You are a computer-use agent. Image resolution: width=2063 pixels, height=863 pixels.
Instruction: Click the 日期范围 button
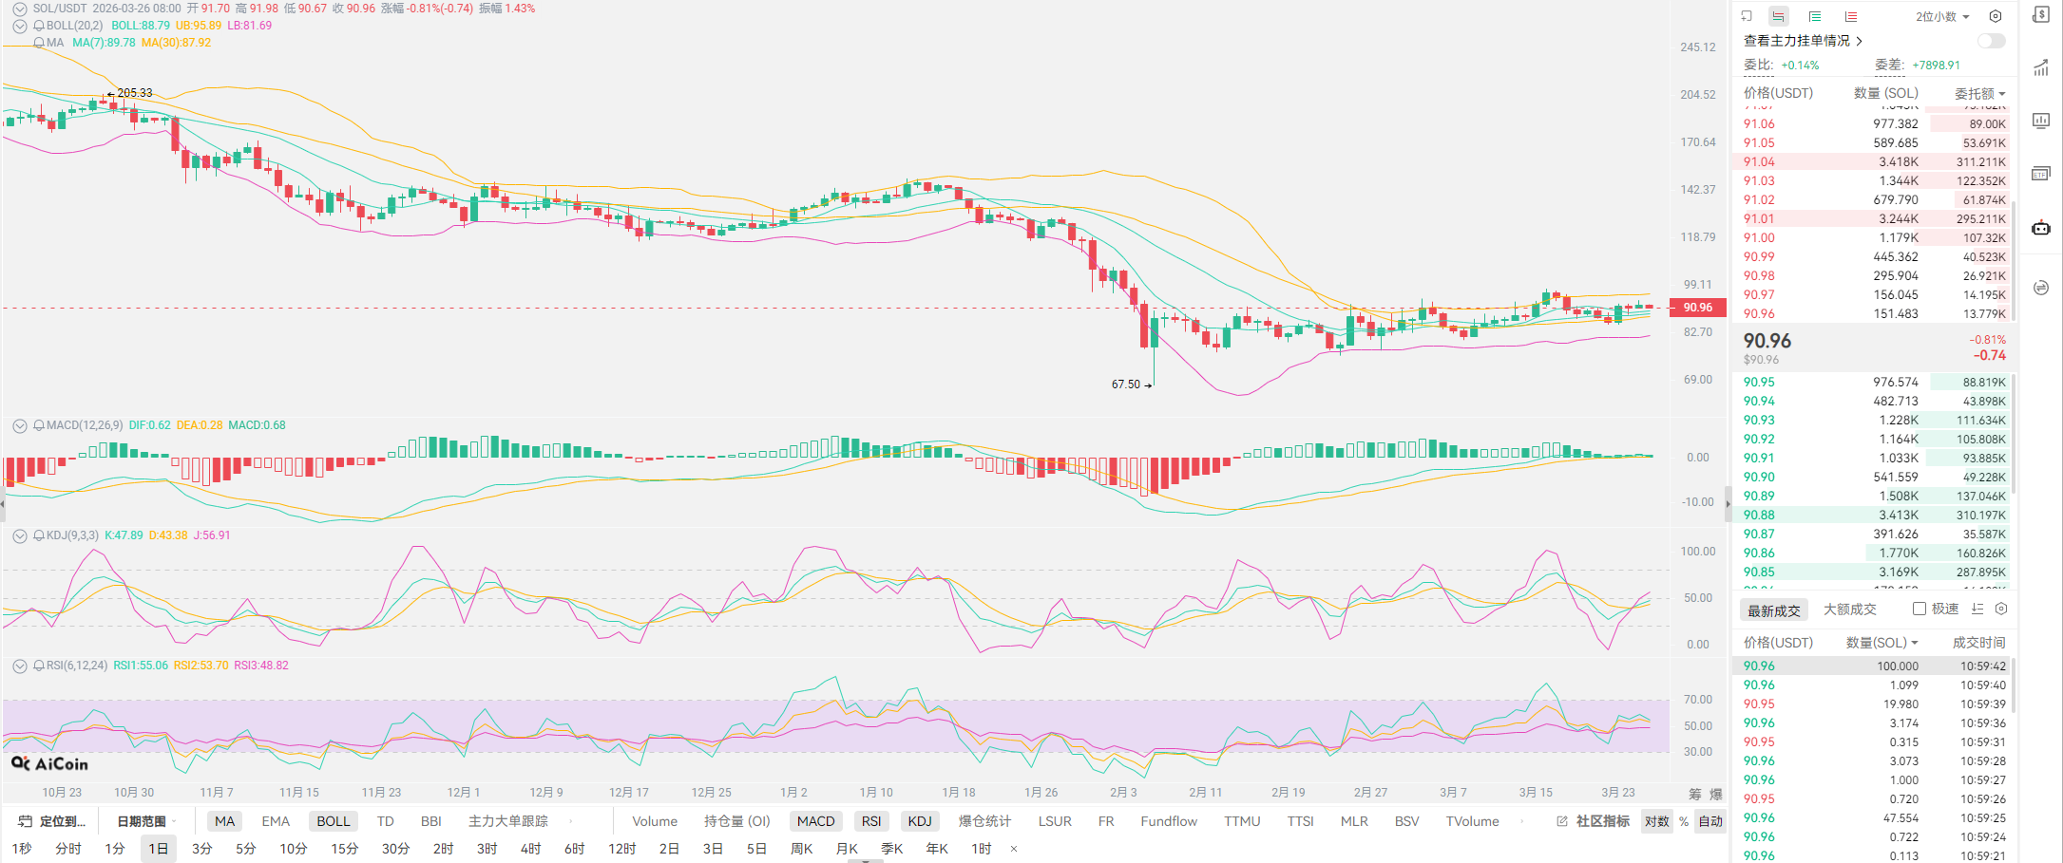pyautogui.click(x=142, y=821)
